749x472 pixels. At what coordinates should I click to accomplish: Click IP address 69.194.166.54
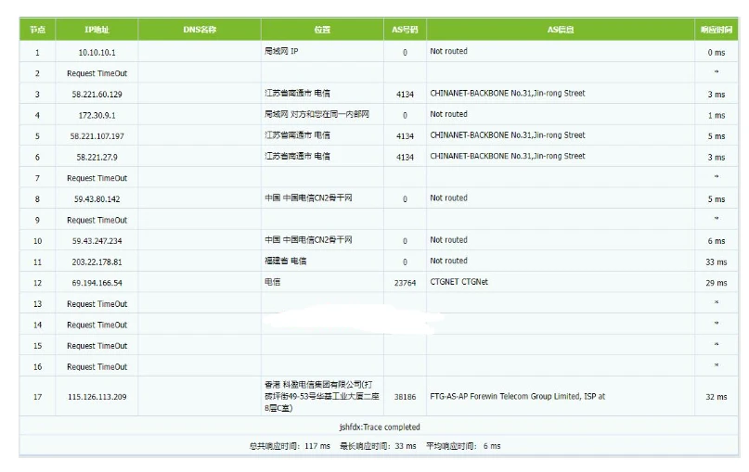coord(97,283)
